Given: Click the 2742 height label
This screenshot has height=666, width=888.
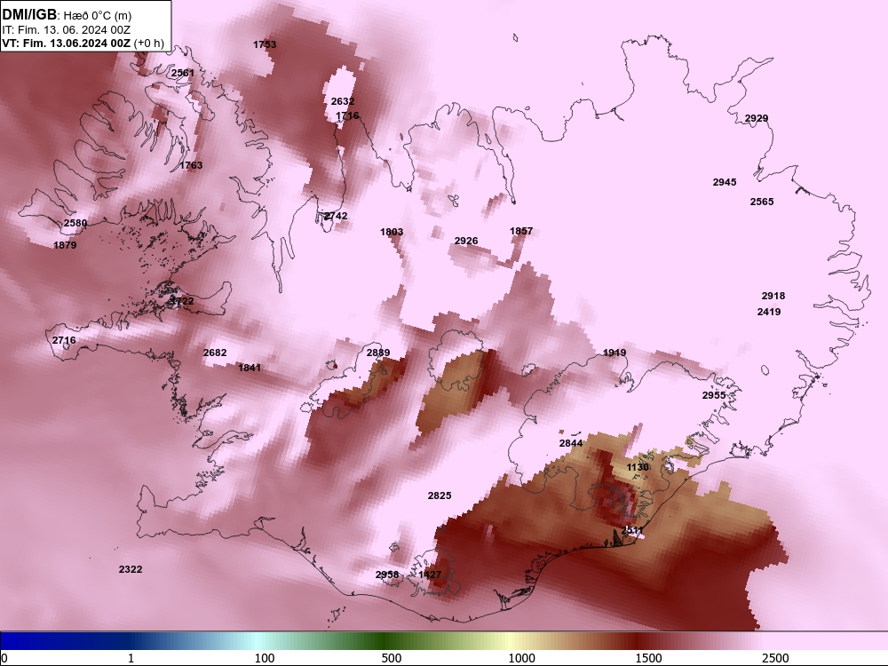Looking at the screenshot, I should click(336, 216).
